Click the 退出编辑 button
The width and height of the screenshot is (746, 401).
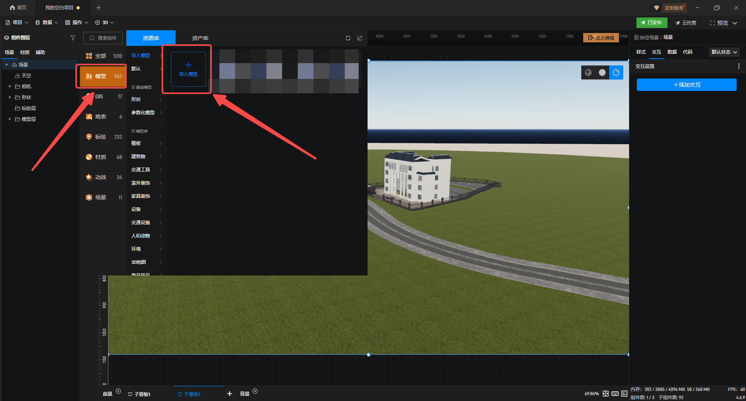pyautogui.click(x=601, y=38)
